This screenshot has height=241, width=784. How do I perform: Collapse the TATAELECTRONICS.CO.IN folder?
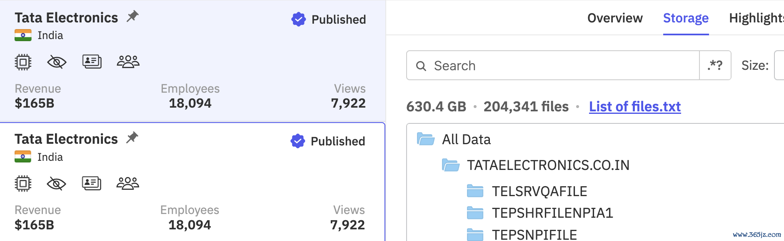[x=451, y=165]
